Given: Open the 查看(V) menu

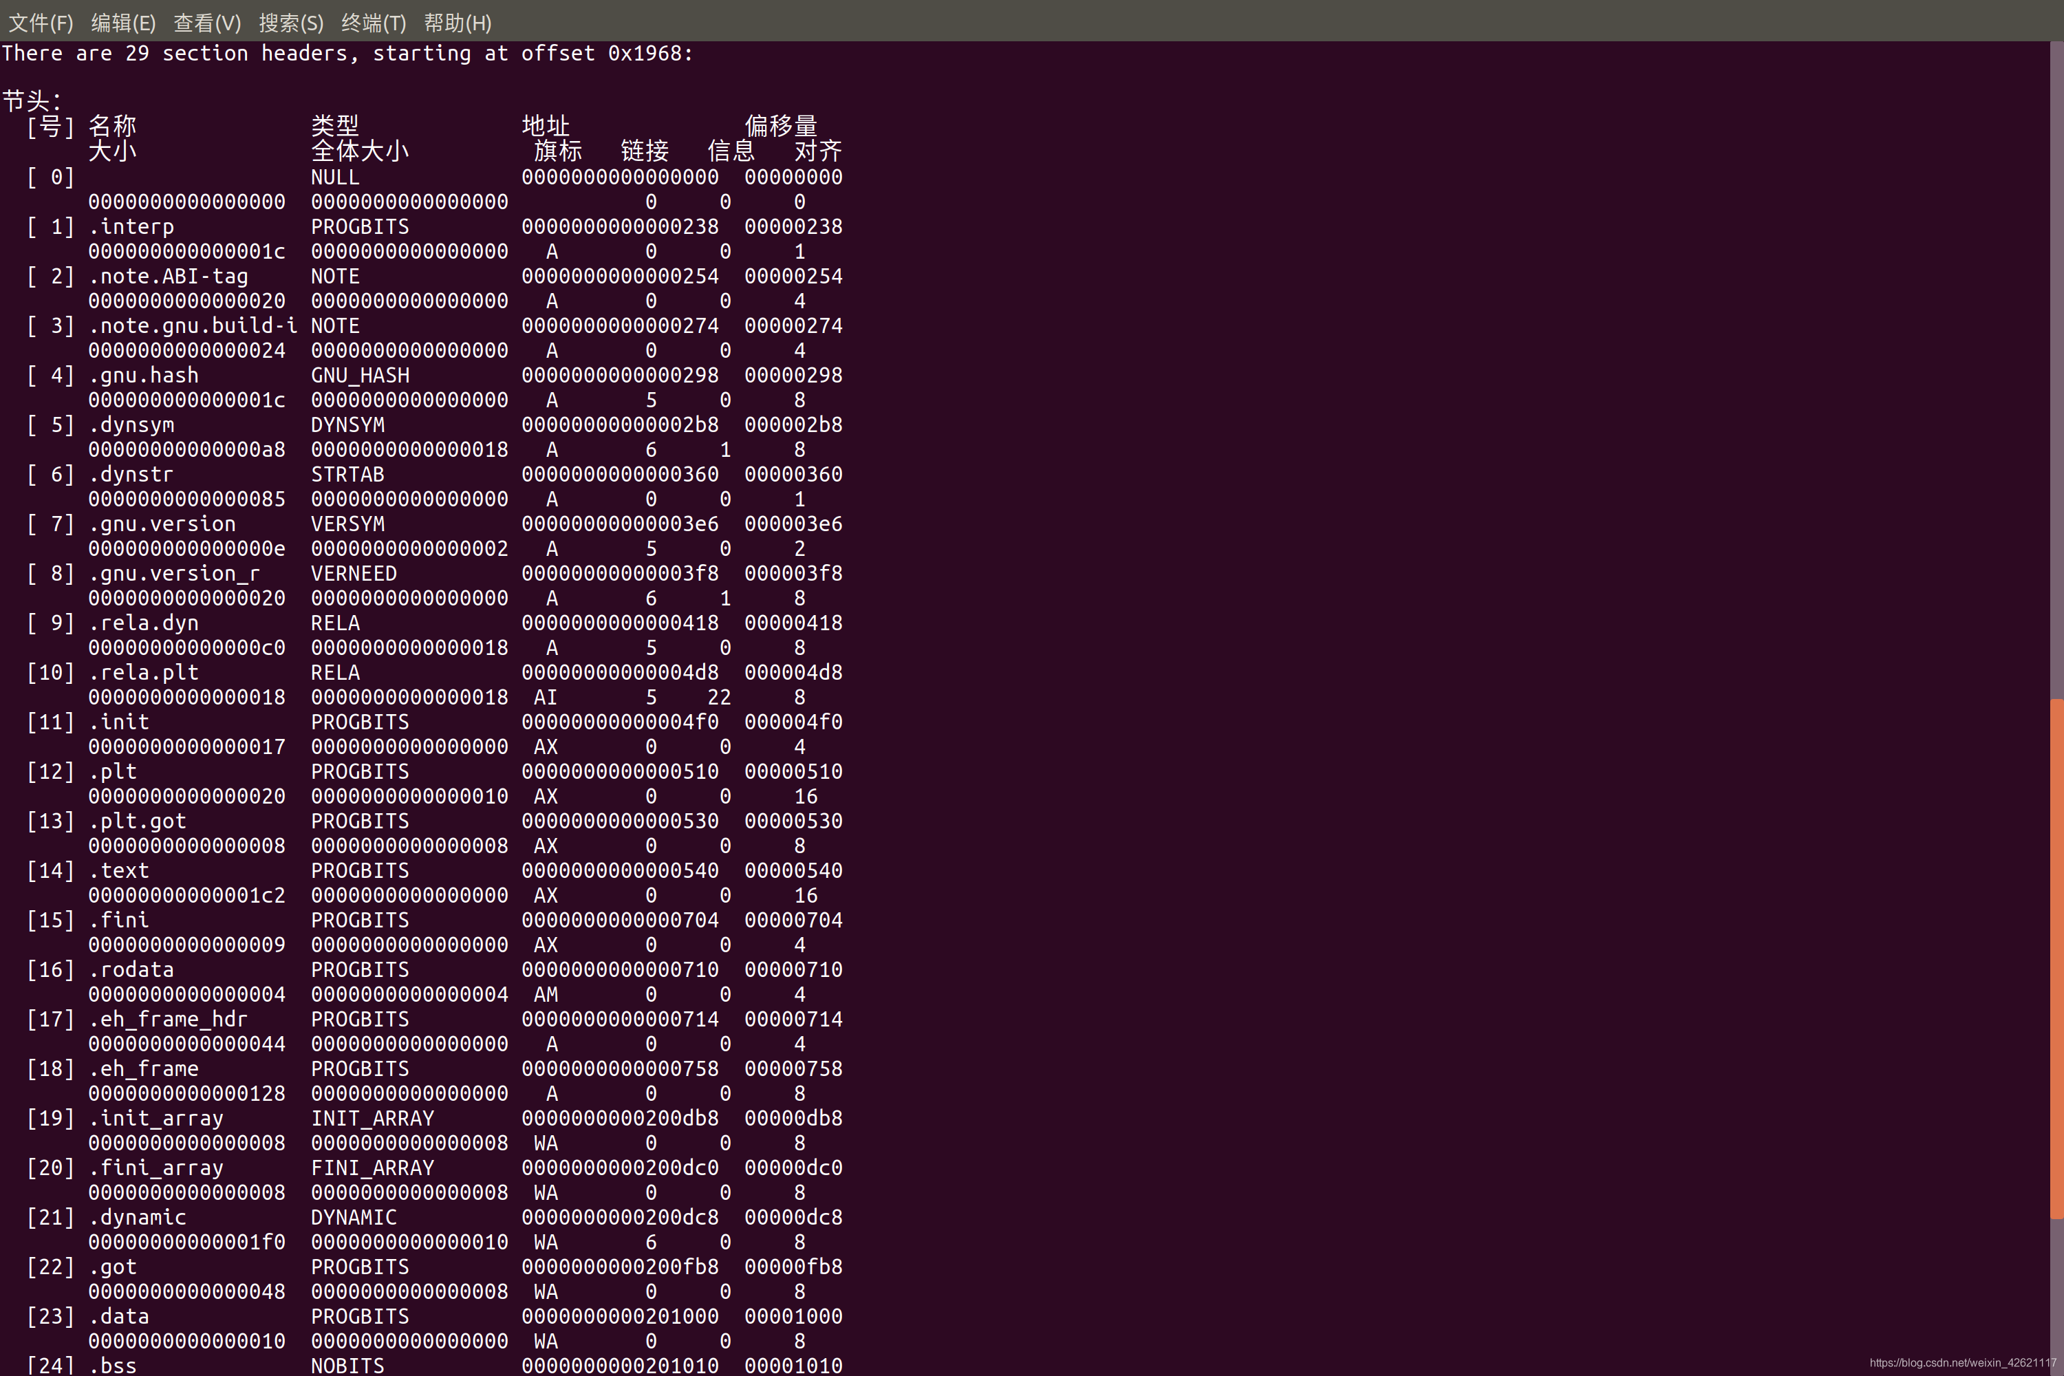Looking at the screenshot, I should click(207, 23).
